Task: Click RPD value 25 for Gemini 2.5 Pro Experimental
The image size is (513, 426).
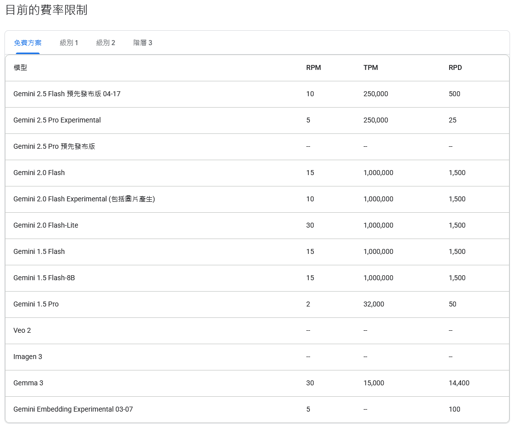Action: (x=453, y=120)
